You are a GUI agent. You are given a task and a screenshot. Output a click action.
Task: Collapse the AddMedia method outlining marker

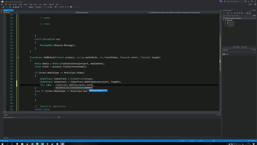(x=18, y=57)
